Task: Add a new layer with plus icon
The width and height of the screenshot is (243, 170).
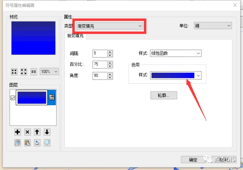Action: click(18, 132)
